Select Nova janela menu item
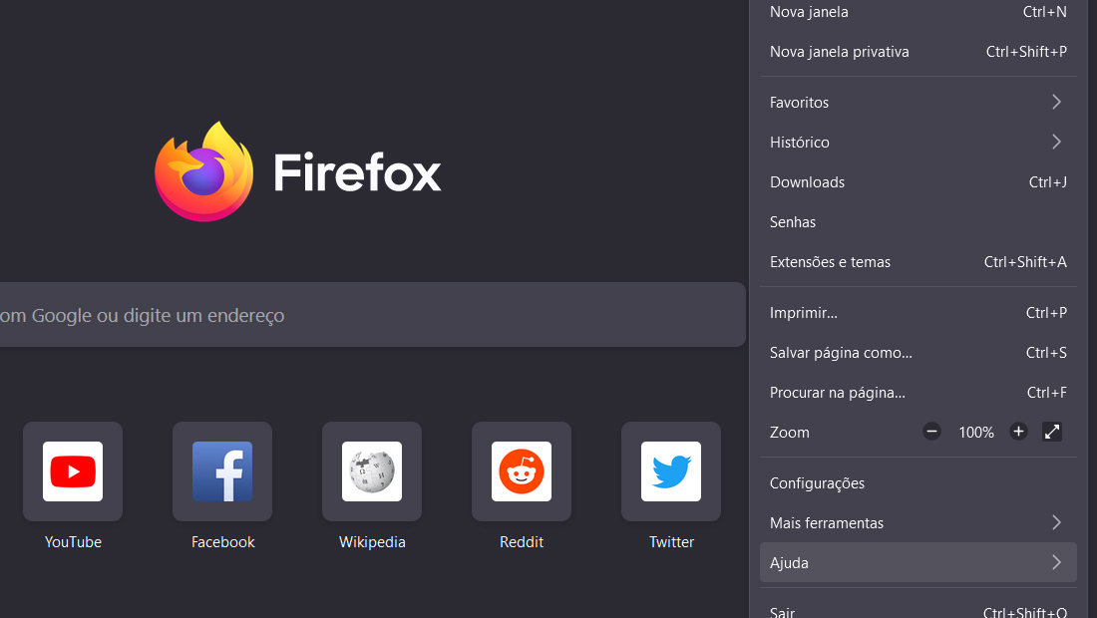1097x618 pixels. 917,12
